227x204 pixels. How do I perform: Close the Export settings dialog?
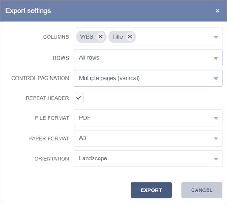(217, 11)
